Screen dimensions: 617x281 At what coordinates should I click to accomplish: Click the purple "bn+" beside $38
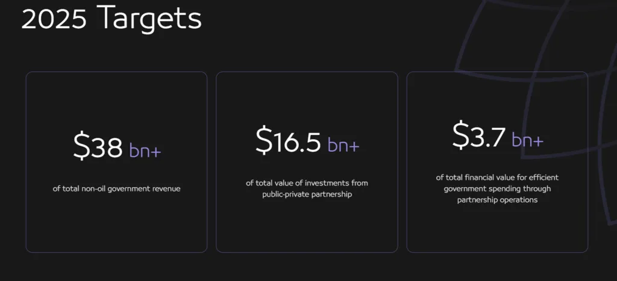pyautogui.click(x=145, y=150)
